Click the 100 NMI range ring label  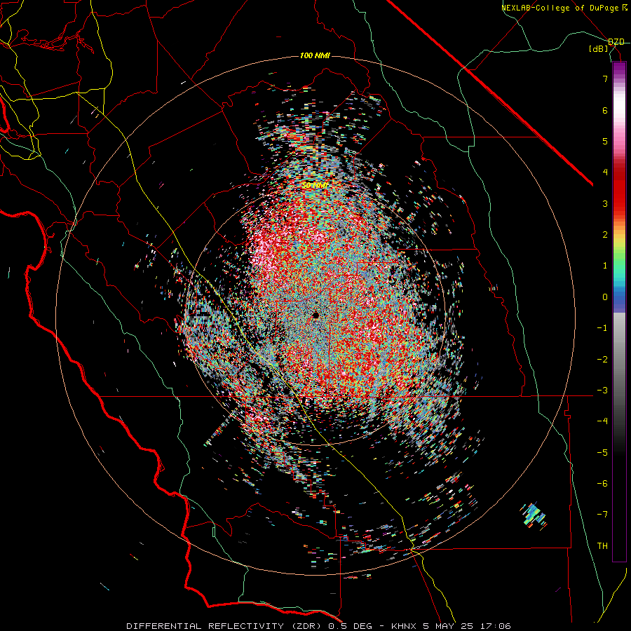pyautogui.click(x=315, y=55)
